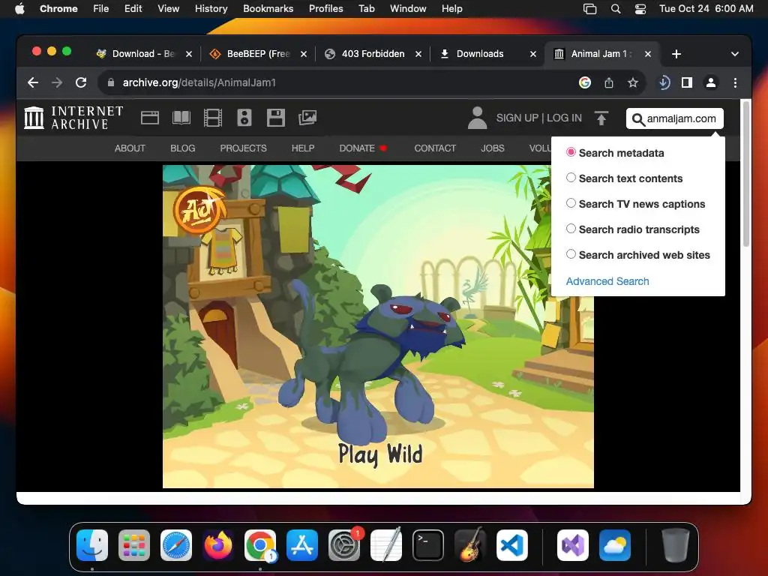Click the page vertical scrollbar
The image size is (768, 576).
pyautogui.click(x=746, y=174)
